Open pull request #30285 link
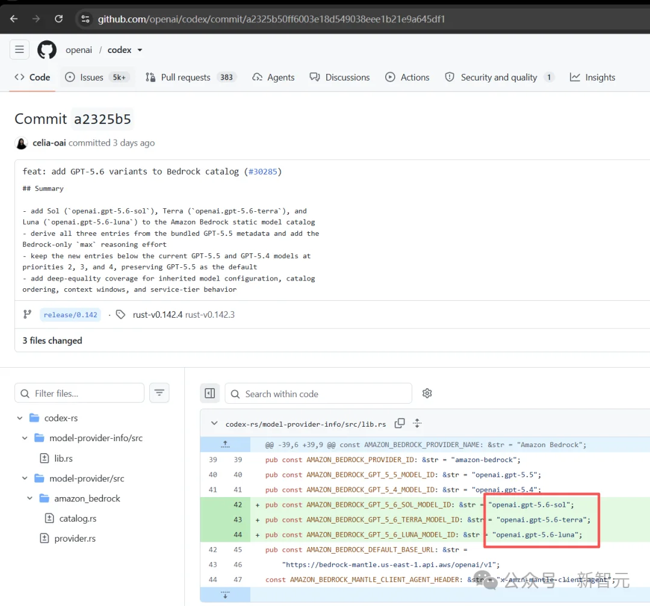Image resolution: width=650 pixels, height=606 pixels. (262, 172)
